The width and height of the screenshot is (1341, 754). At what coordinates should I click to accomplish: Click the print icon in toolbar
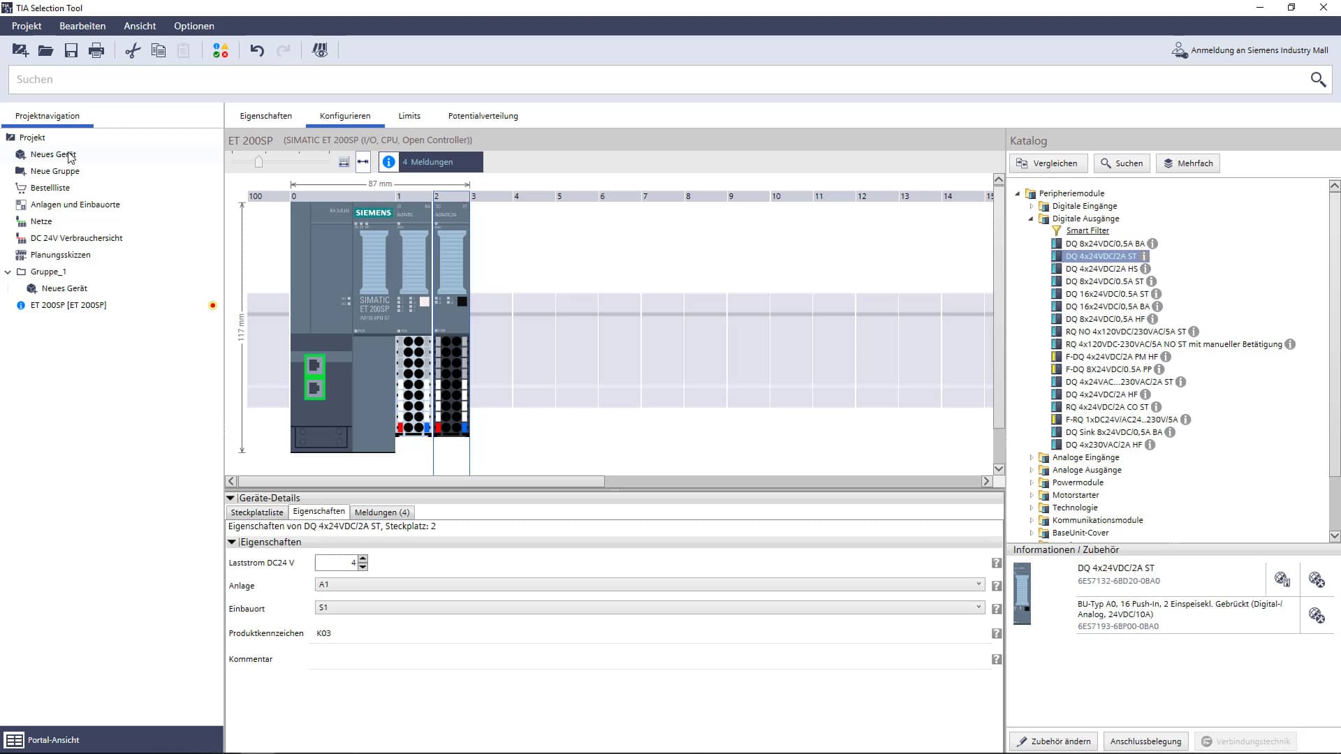pyautogui.click(x=96, y=50)
